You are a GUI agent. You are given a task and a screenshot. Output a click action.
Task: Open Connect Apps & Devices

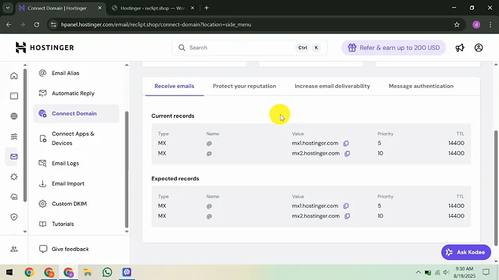coord(76,139)
